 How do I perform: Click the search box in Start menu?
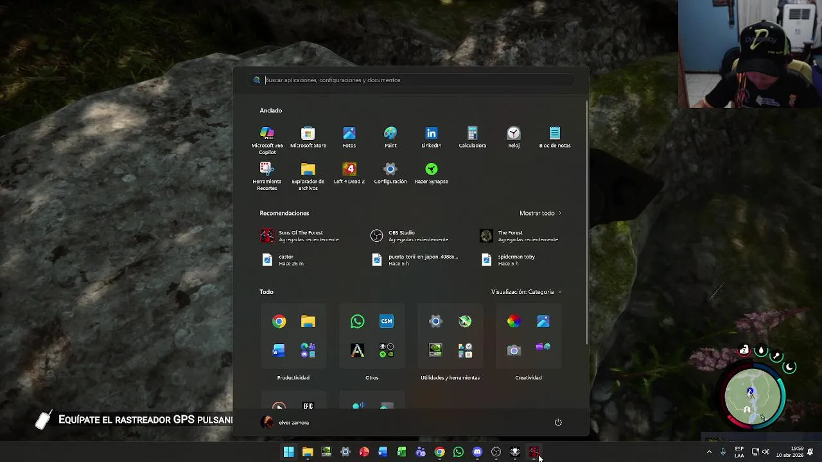click(x=411, y=80)
